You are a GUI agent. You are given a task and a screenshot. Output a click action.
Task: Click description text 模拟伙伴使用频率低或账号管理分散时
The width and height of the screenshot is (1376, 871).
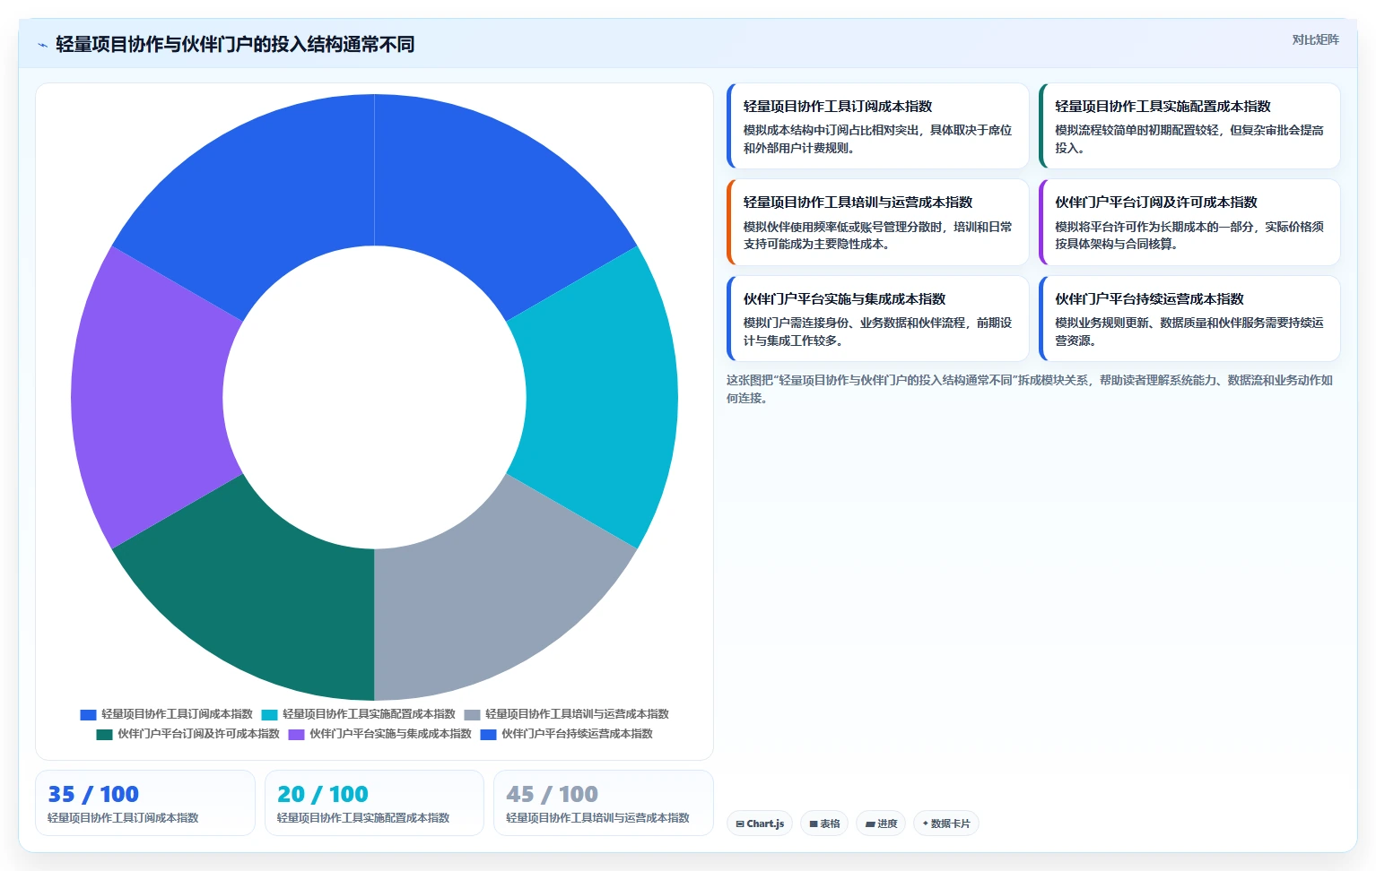tap(842, 227)
